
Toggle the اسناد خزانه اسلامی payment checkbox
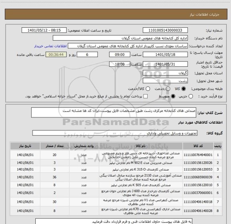pos(146,97)
